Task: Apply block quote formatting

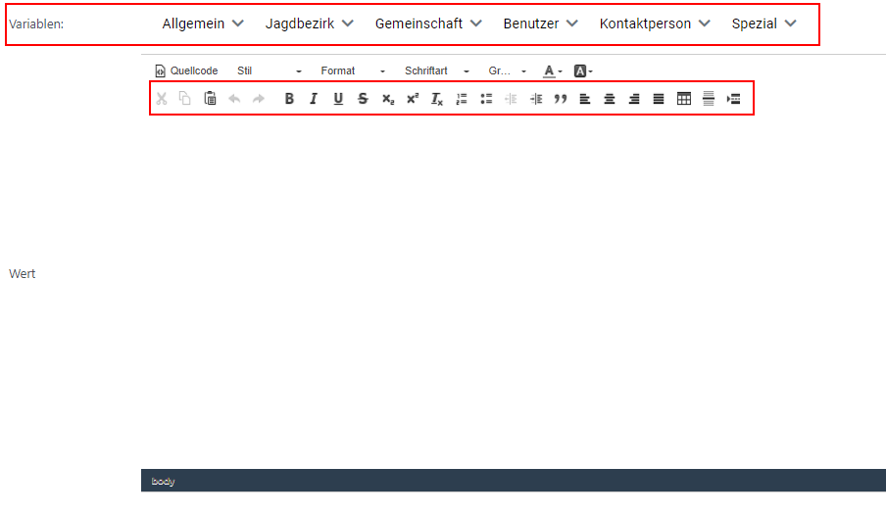Action: pyautogui.click(x=561, y=99)
